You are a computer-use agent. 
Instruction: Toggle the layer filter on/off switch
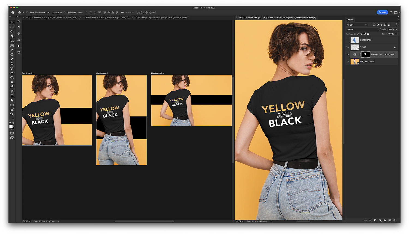(397, 24)
